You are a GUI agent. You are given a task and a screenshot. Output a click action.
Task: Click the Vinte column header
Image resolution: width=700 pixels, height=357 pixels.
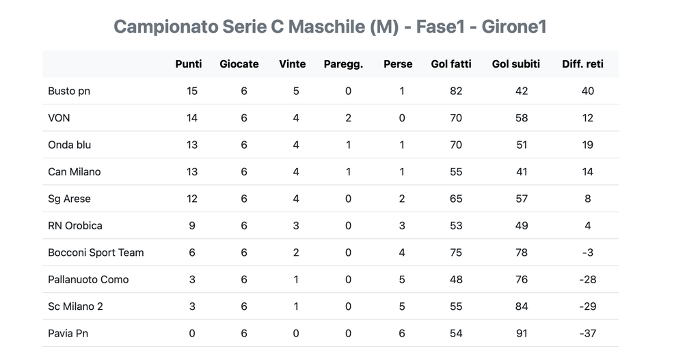tap(293, 64)
